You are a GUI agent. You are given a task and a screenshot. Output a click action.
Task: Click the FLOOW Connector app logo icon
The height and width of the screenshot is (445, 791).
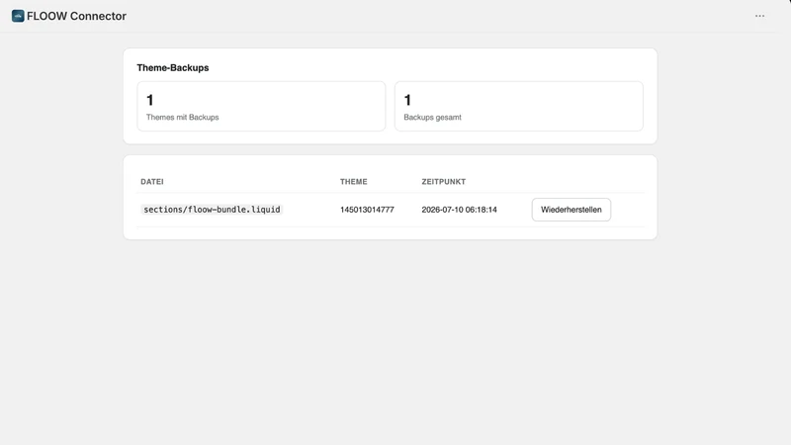coord(18,16)
